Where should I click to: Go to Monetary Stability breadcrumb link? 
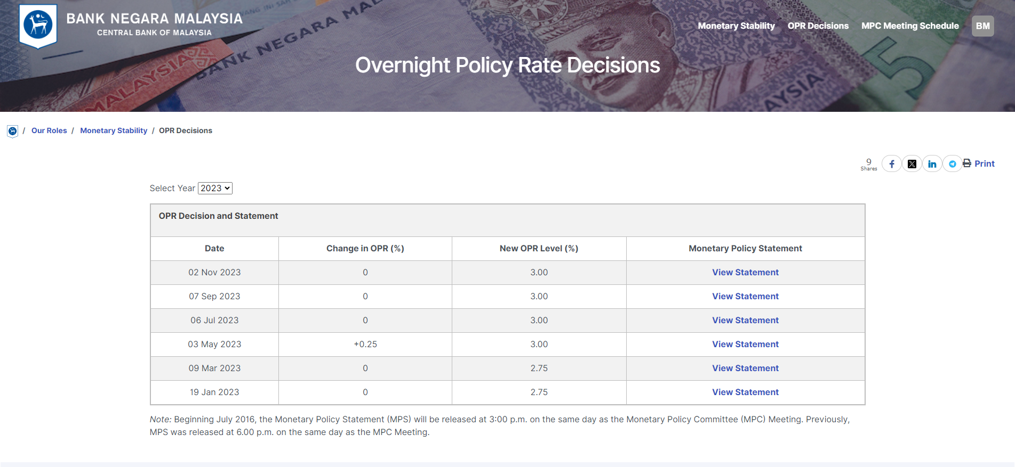pyautogui.click(x=114, y=131)
